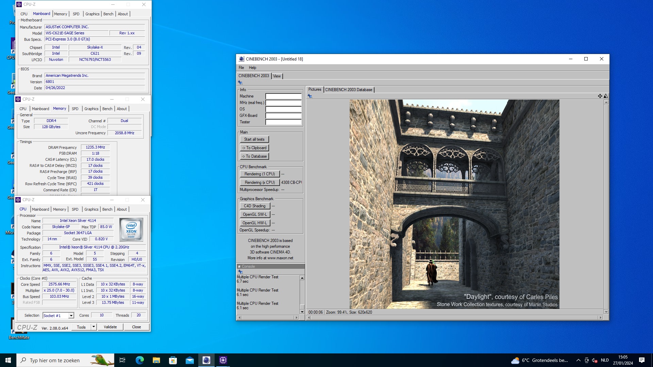Screen dimensions: 653x367
Task: Switch to the View tab in Cinebench
Action: point(277,76)
